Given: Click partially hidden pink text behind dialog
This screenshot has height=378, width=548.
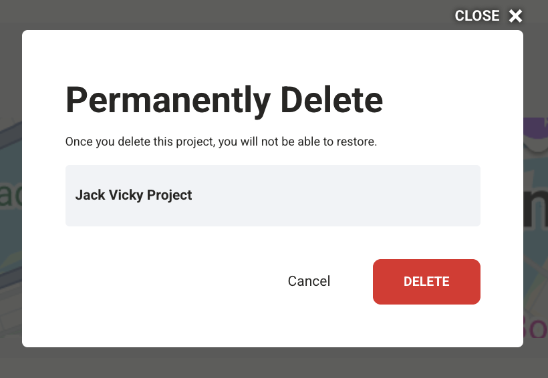Looking at the screenshot, I should (535, 327).
